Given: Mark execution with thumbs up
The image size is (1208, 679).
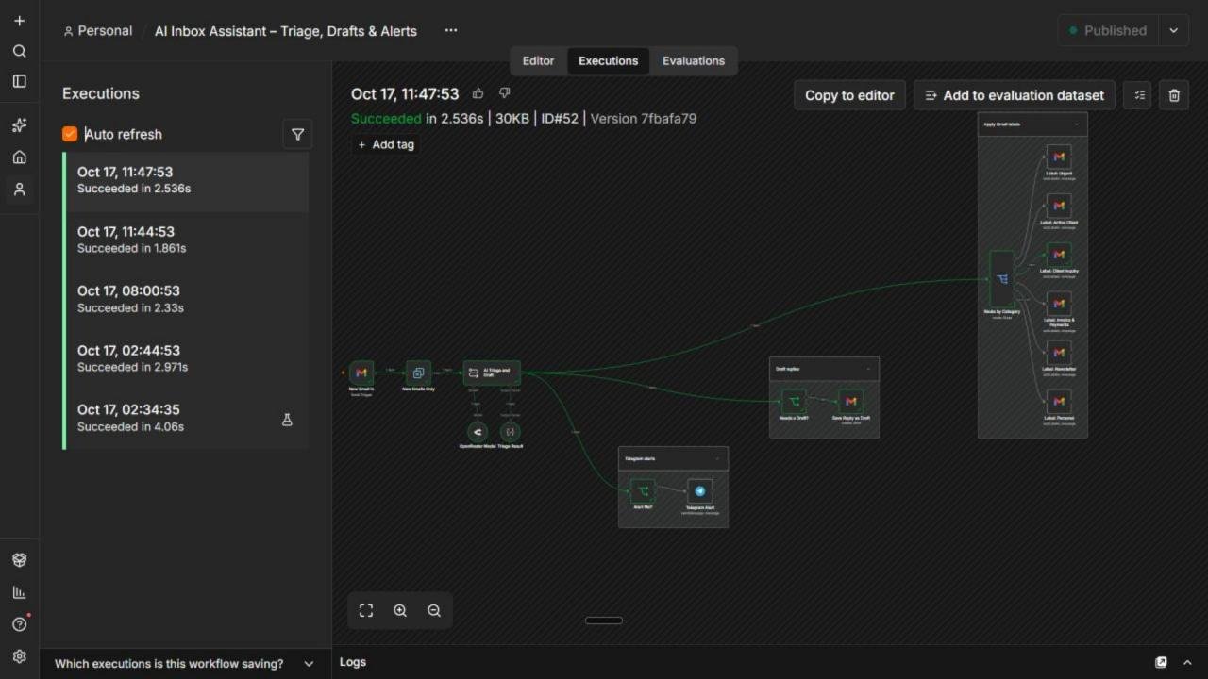Looking at the screenshot, I should [478, 93].
